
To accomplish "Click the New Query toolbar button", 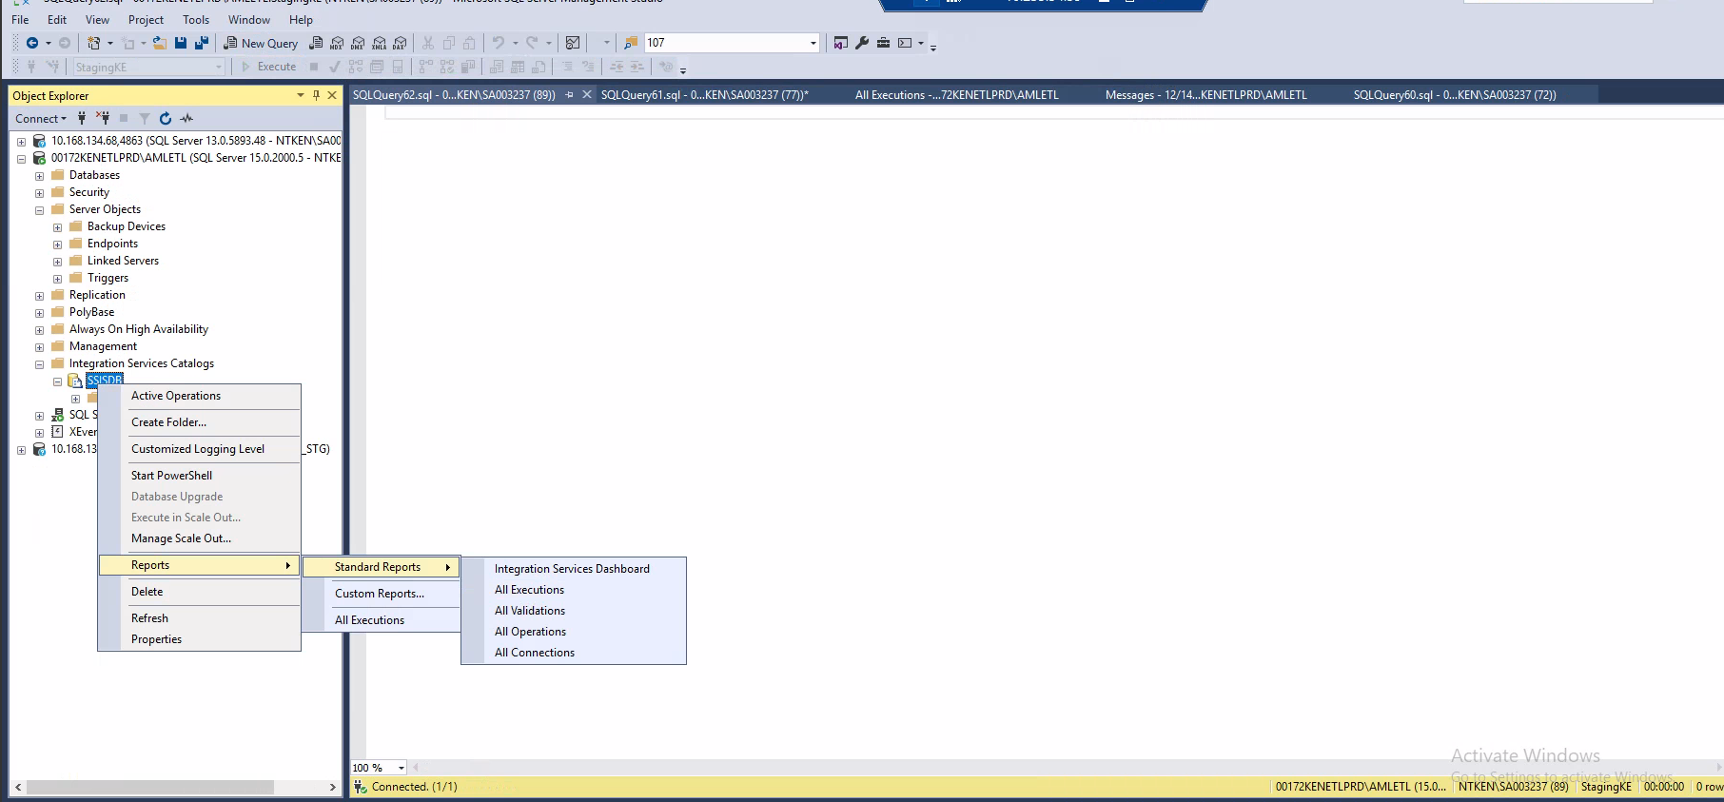I will [261, 43].
